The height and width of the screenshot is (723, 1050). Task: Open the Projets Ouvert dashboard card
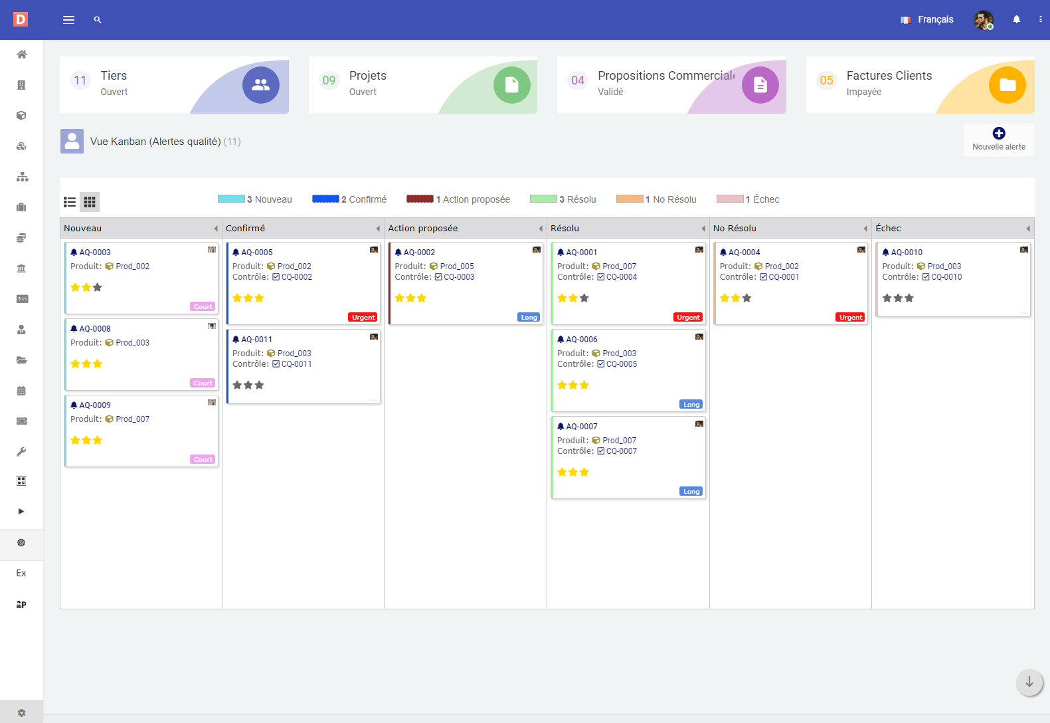[x=423, y=85]
